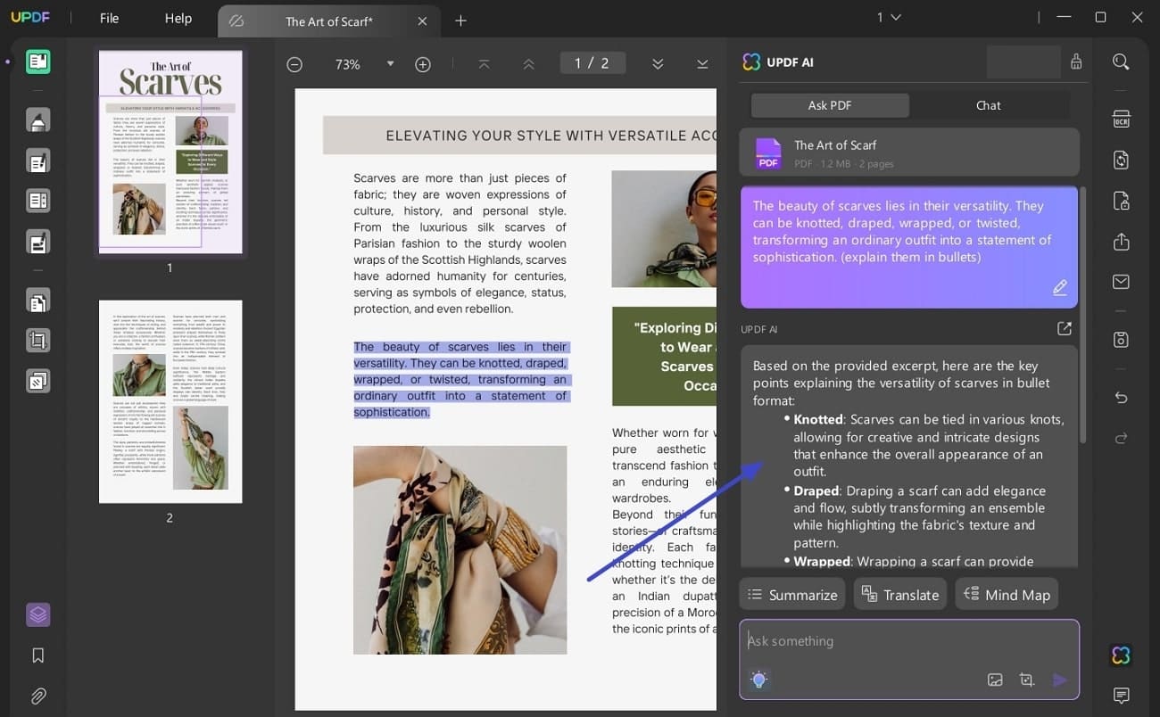Open the File menu
1160x717 pixels.
point(108,18)
